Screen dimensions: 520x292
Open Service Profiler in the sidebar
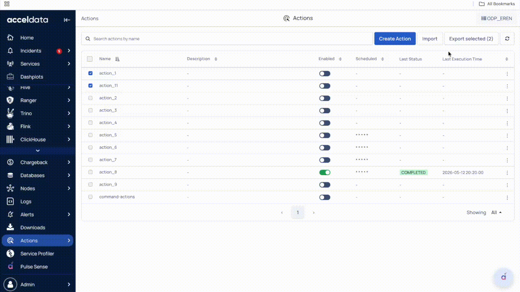point(37,253)
